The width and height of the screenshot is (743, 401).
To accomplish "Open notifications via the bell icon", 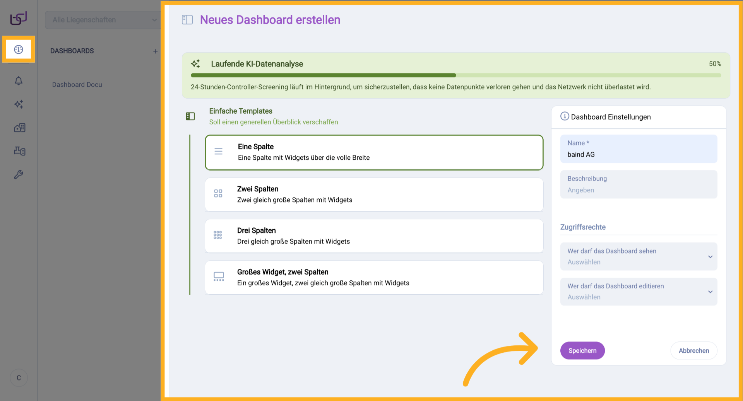I will pyautogui.click(x=18, y=81).
